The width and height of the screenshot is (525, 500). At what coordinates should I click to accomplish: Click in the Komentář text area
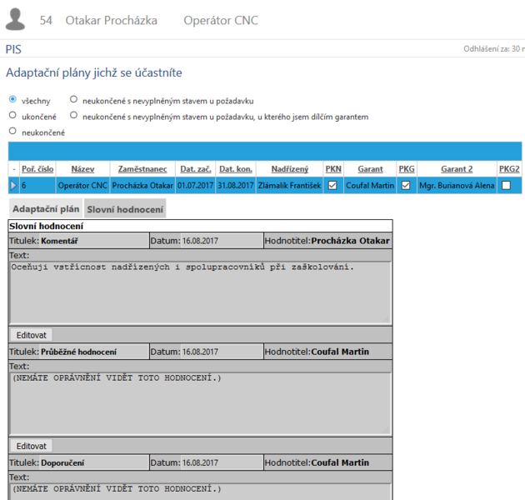tap(201, 292)
